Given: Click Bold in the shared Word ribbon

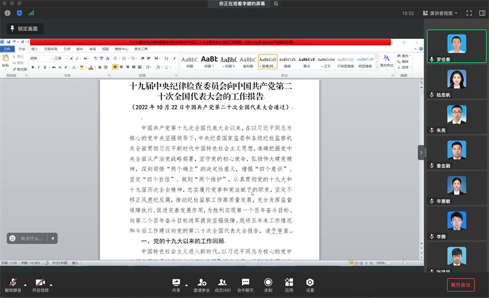Looking at the screenshot, I should [33, 67].
